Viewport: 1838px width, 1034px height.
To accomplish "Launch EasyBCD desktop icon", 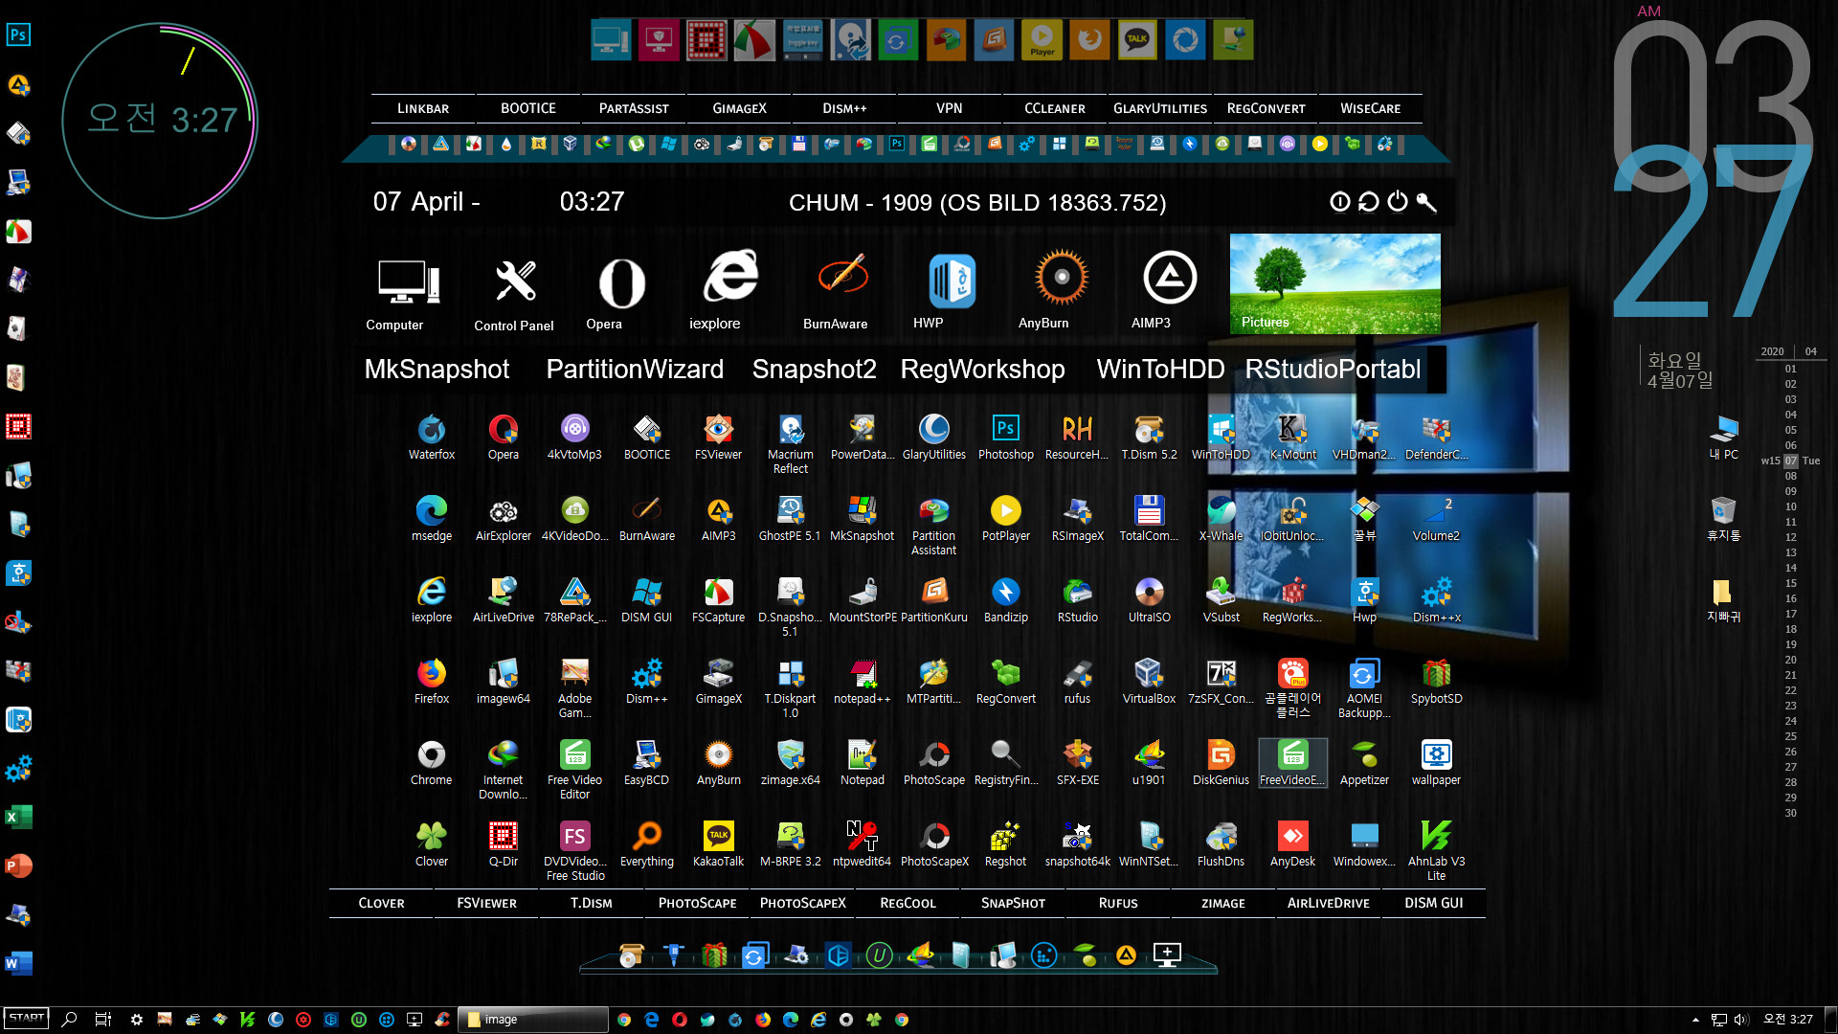I will (x=647, y=763).
